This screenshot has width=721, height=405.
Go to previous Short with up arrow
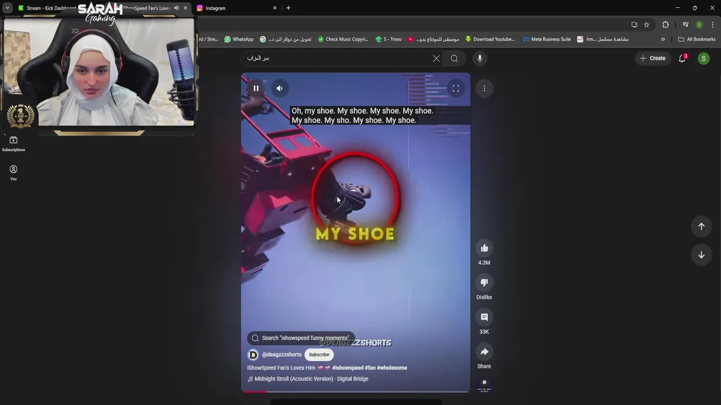pyautogui.click(x=701, y=226)
